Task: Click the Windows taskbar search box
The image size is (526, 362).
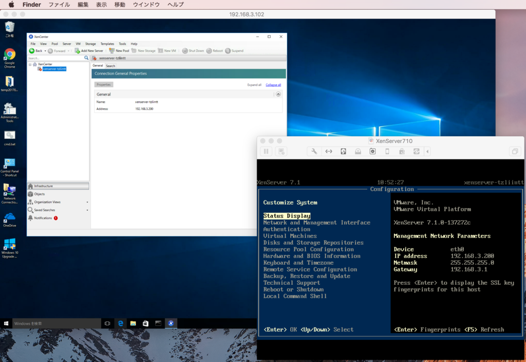Action: click(x=57, y=323)
